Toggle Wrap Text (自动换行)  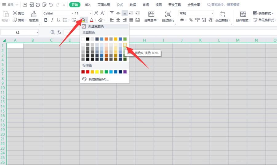[x=168, y=17]
